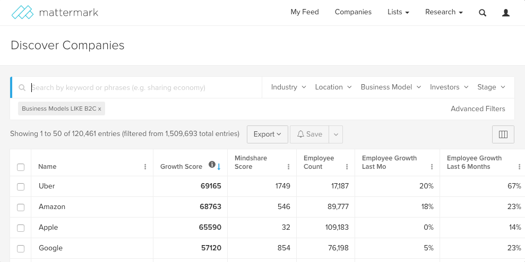Open the user account icon
525x262 pixels.
506,13
